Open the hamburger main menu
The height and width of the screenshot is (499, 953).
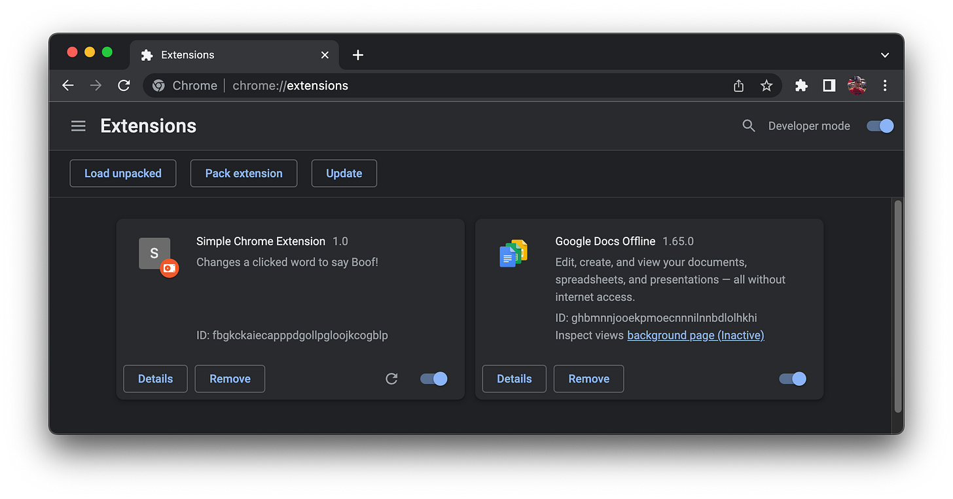tap(79, 126)
